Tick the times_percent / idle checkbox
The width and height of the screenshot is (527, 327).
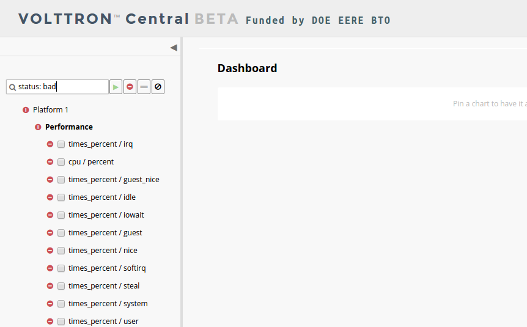tap(61, 197)
